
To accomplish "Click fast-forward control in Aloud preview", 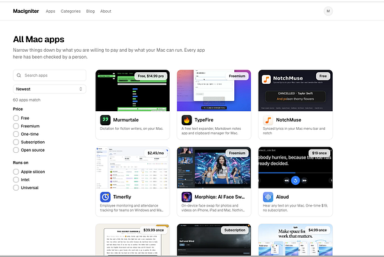I will [x=305, y=180].
